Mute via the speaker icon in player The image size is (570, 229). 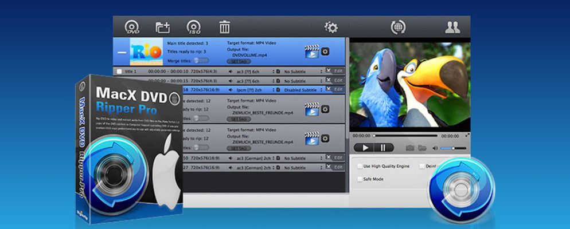tap(435, 148)
